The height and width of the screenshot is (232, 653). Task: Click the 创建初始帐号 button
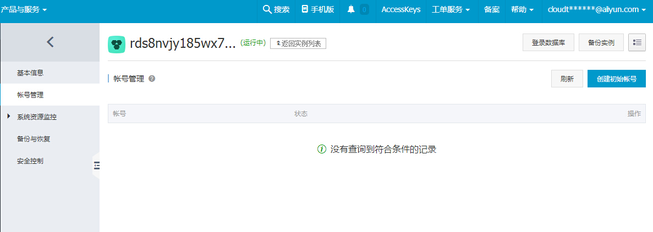616,79
